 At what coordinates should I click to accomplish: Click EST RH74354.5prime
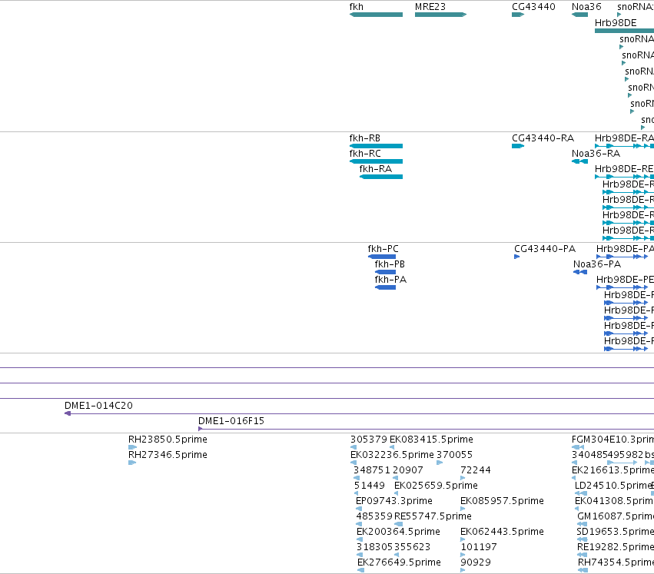click(583, 571)
